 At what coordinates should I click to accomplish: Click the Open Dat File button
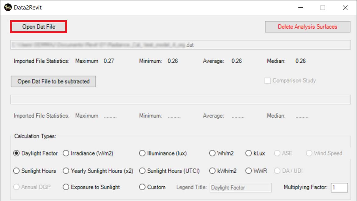click(38, 27)
